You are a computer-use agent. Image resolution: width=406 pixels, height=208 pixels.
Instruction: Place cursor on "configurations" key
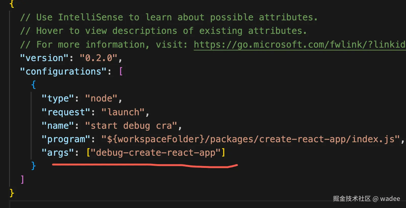[x=63, y=72]
